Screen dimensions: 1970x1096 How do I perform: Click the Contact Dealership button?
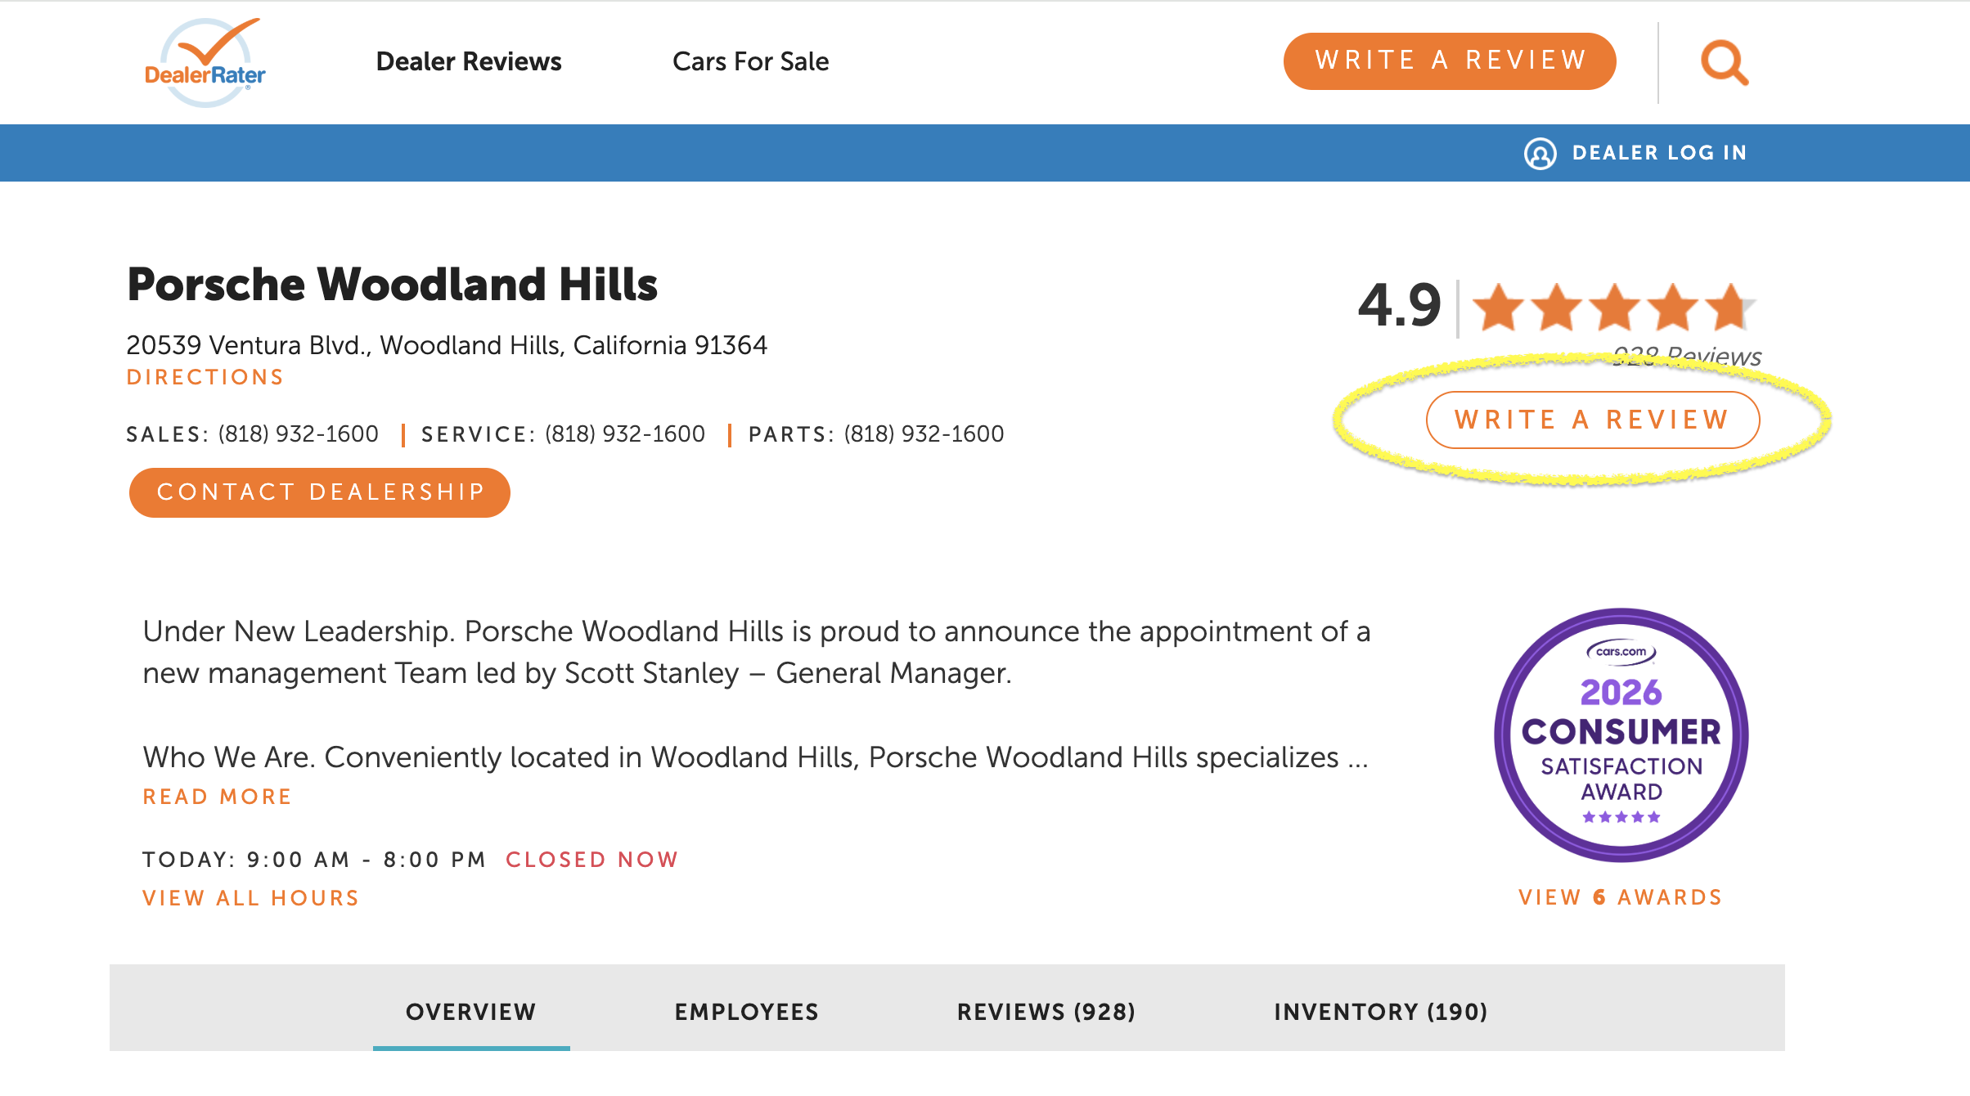click(320, 492)
